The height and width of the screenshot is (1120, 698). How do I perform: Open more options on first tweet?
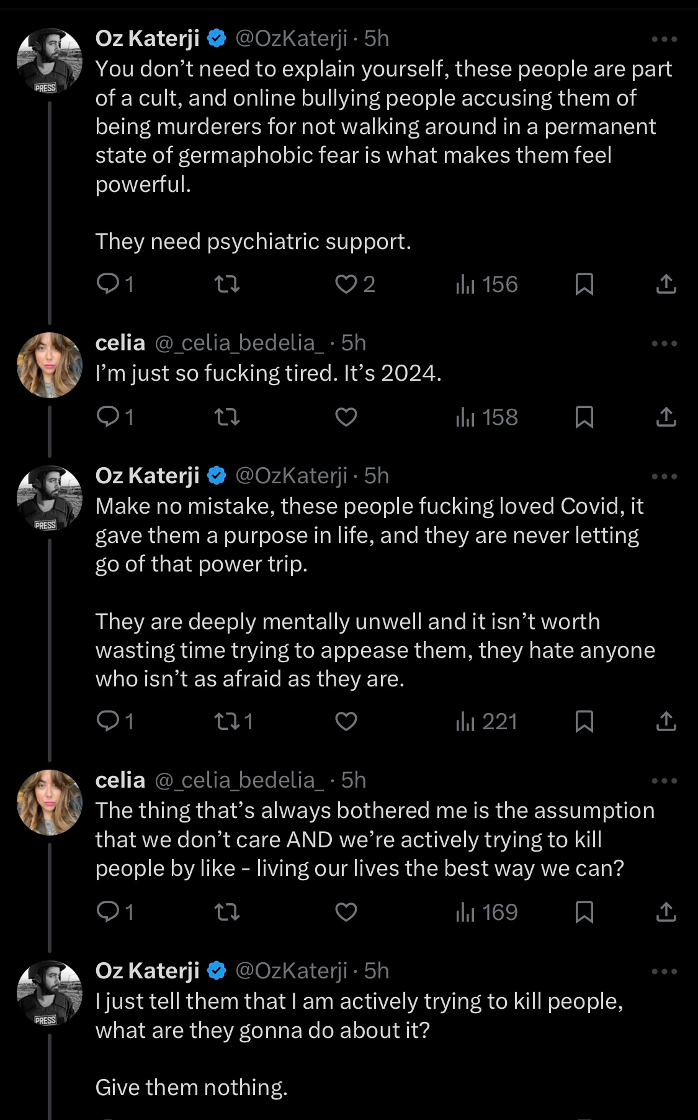pos(665,39)
